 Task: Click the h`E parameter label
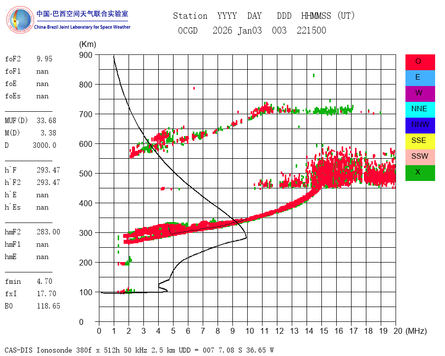(x=11, y=195)
